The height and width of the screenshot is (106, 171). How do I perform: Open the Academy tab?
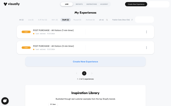pyautogui.click(x=104, y=4)
